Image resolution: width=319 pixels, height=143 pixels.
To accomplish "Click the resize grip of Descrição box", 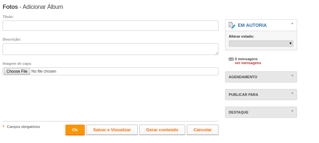I will (217, 53).
